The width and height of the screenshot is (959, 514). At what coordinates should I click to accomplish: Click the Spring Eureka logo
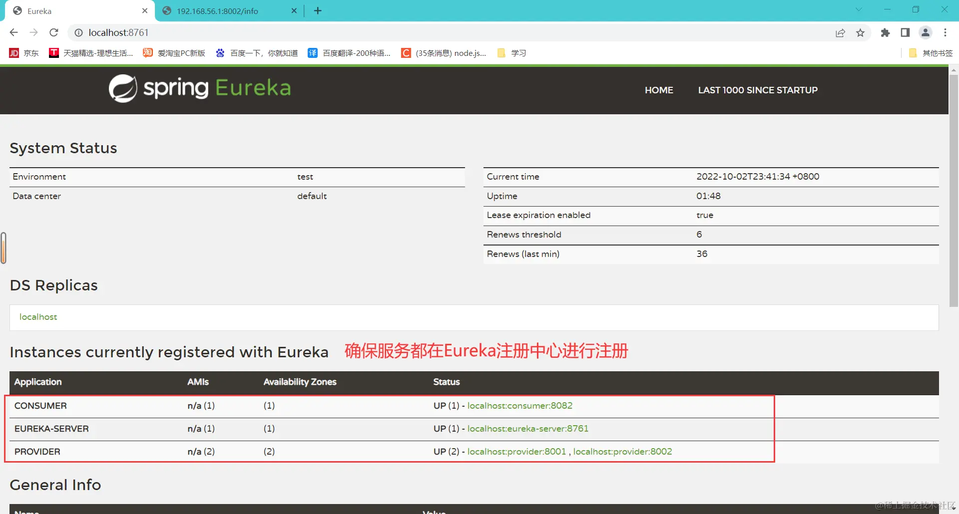(x=200, y=88)
